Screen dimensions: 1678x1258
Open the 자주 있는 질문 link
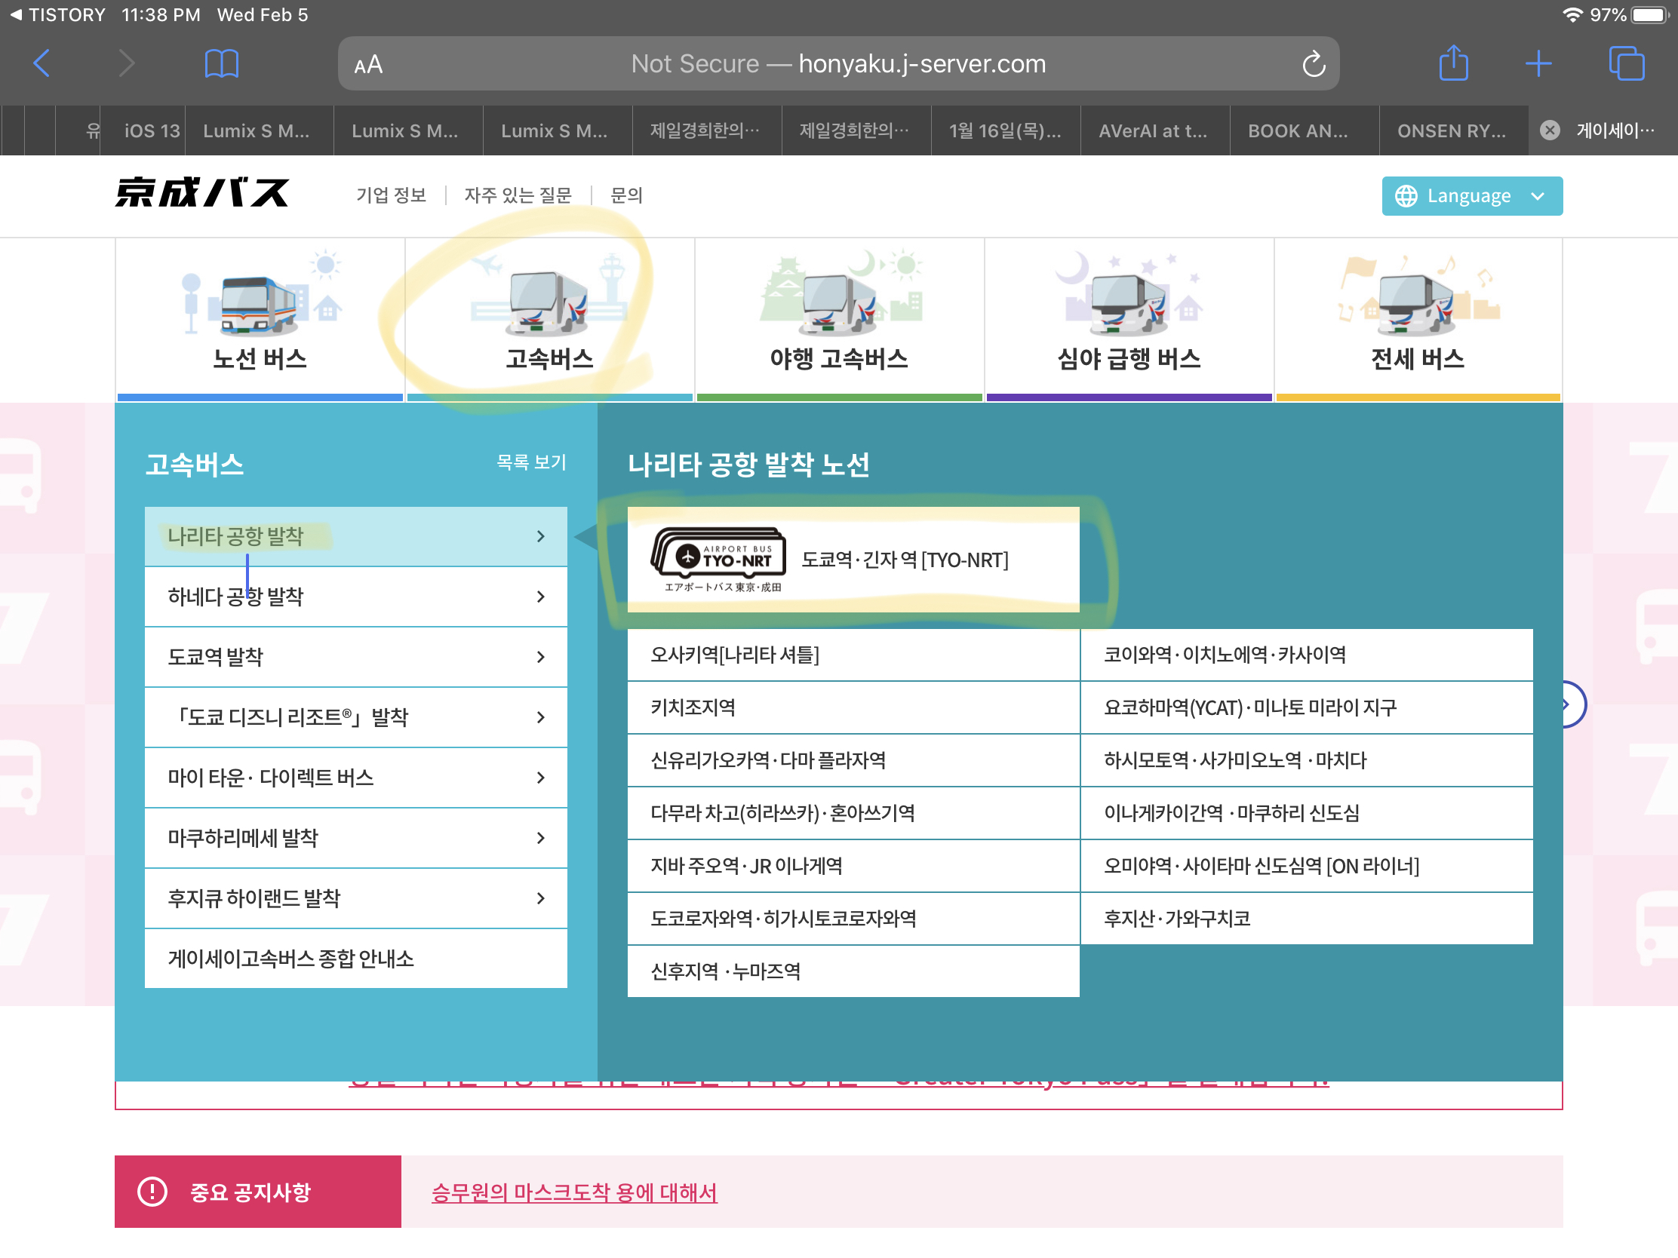coord(518,195)
